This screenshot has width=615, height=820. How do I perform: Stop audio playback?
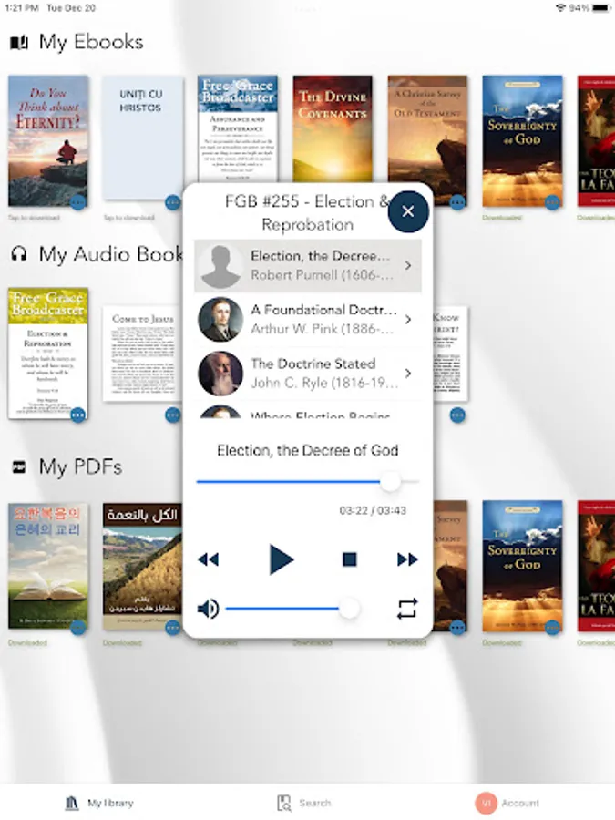tap(349, 559)
